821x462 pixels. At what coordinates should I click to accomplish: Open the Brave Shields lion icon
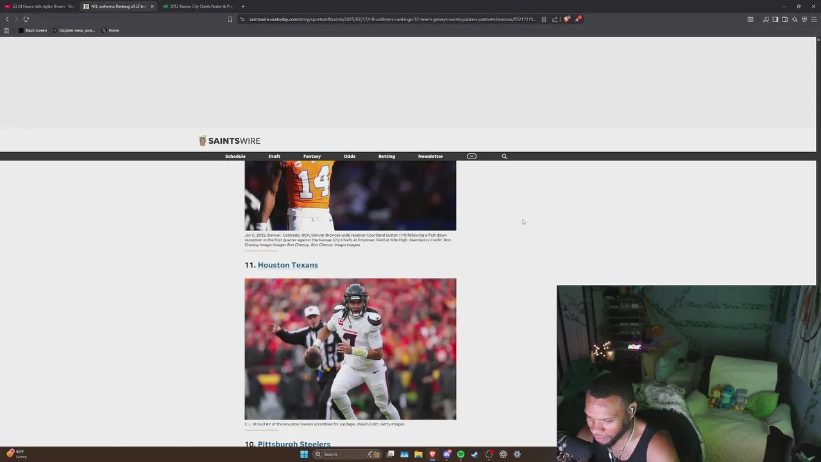(566, 19)
